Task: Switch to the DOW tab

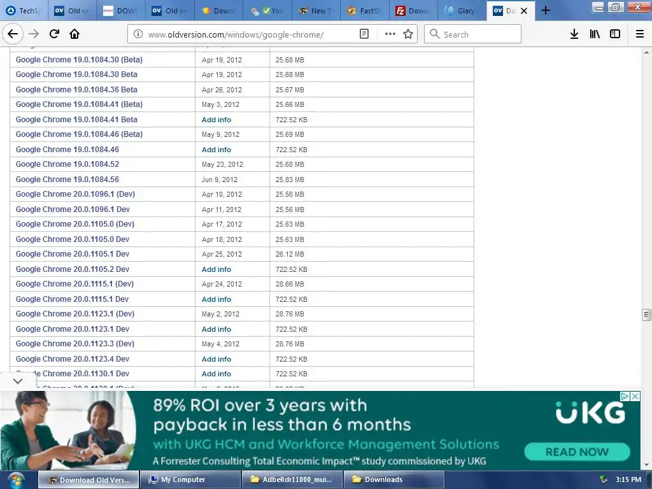Action: [121, 11]
